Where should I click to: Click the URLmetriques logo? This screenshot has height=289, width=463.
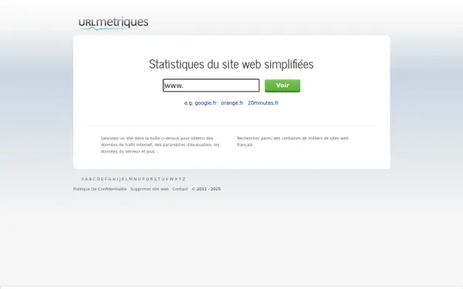113,23
